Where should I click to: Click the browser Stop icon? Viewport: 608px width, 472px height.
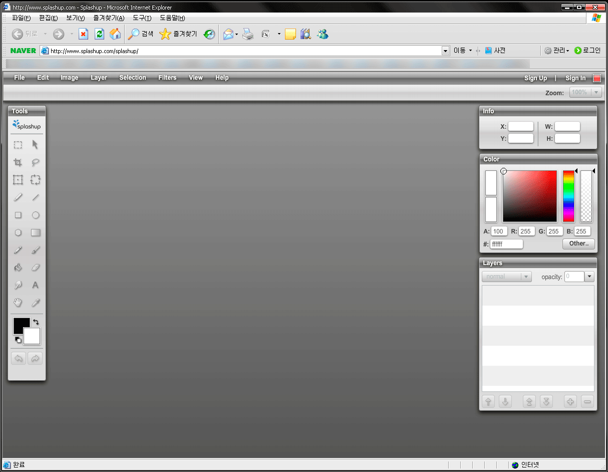tap(84, 34)
